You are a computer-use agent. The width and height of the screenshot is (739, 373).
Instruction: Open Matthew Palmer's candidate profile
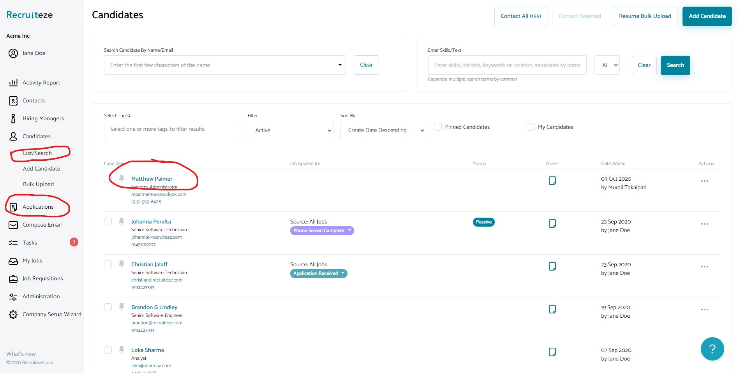(x=152, y=179)
